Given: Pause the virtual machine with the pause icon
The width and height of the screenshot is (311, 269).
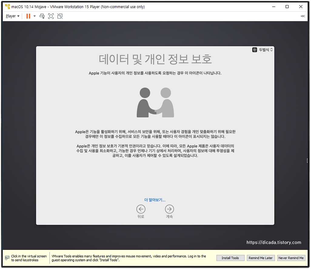Looking at the screenshot, I should [x=28, y=16].
